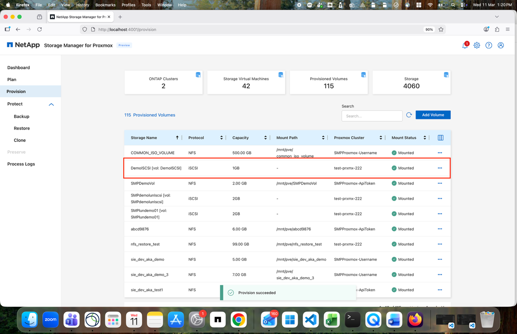Open the Restore page link
The height and width of the screenshot is (334, 517).
click(21, 128)
